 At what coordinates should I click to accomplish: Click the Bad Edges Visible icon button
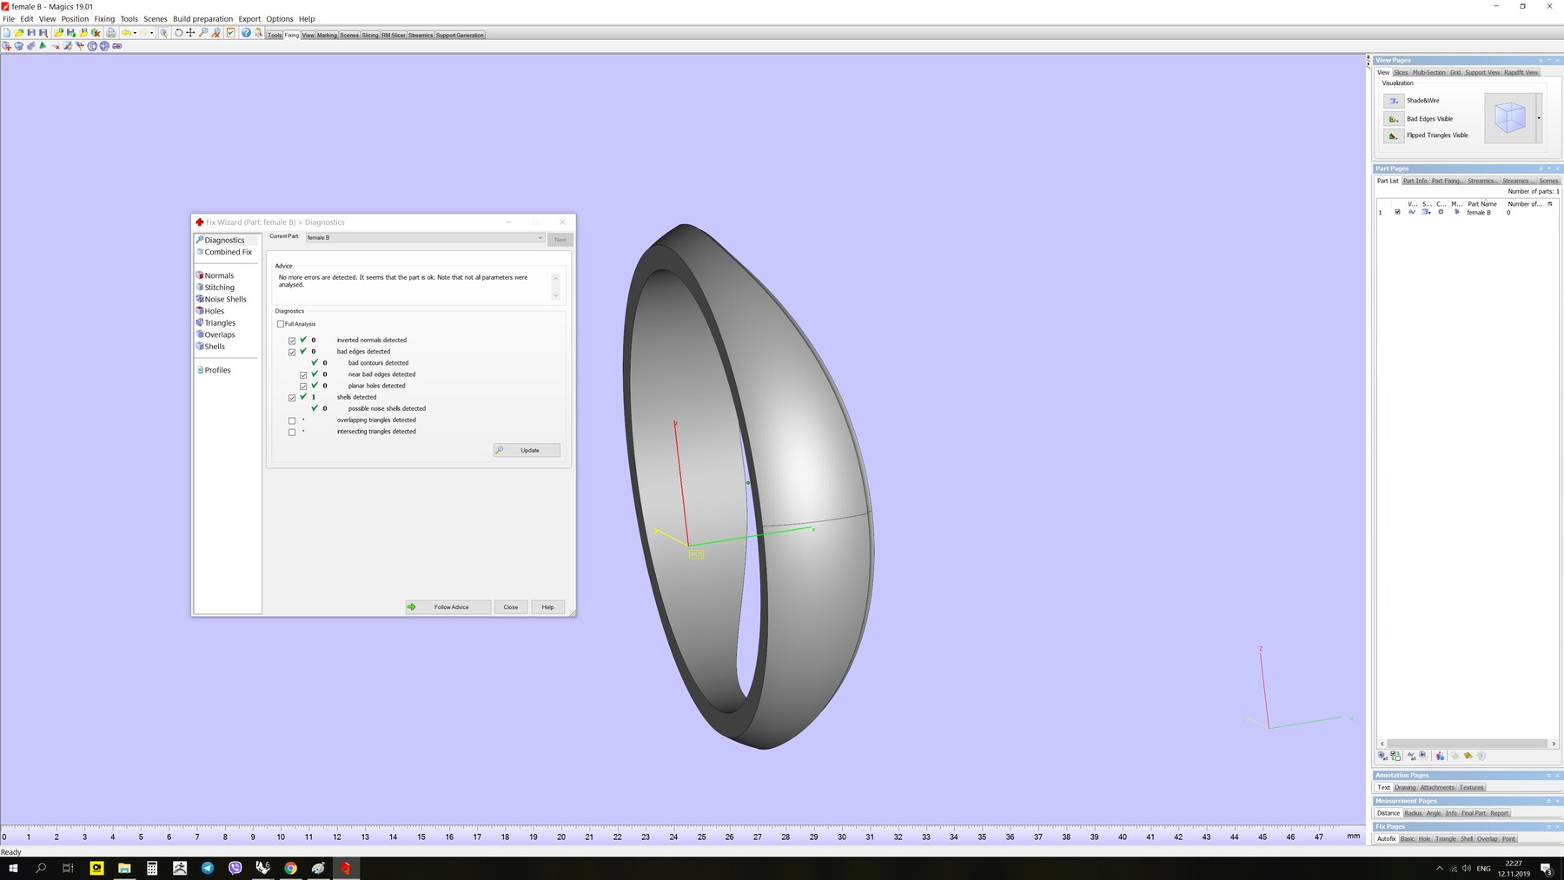[x=1394, y=119]
